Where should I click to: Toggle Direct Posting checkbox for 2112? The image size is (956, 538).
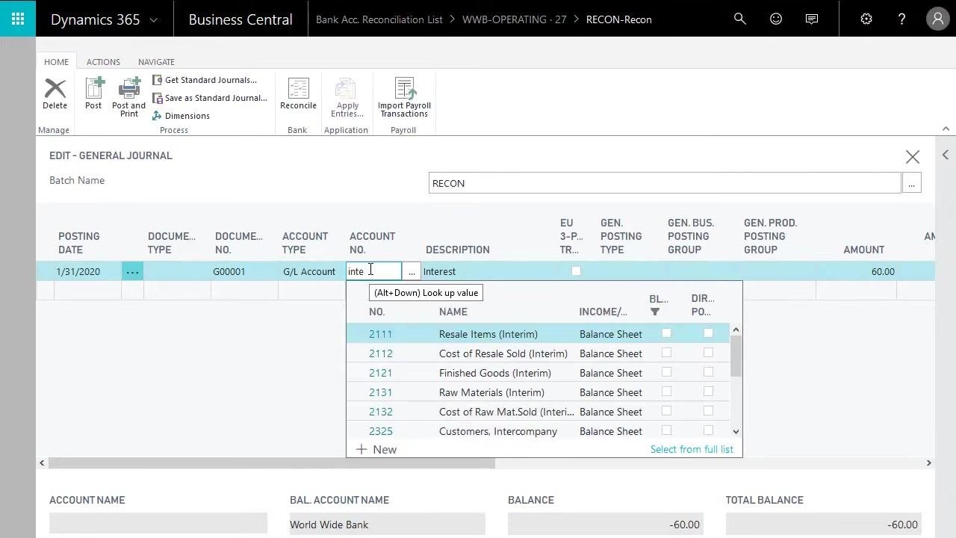click(x=708, y=353)
